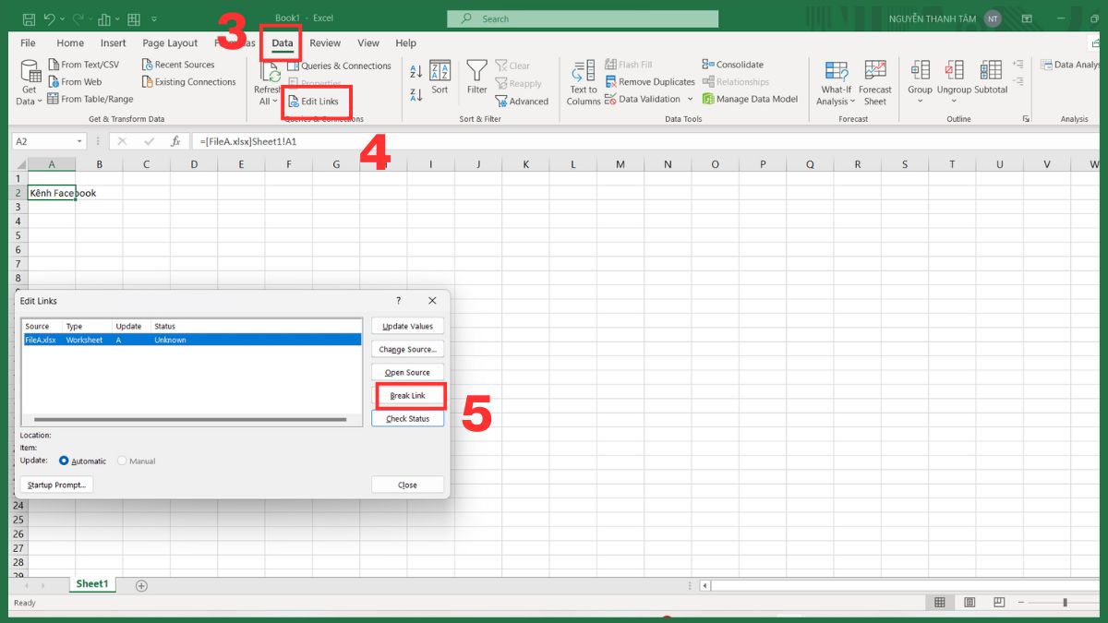Click inside the Search box
Image resolution: width=1108 pixels, height=623 pixels.
coord(582,18)
